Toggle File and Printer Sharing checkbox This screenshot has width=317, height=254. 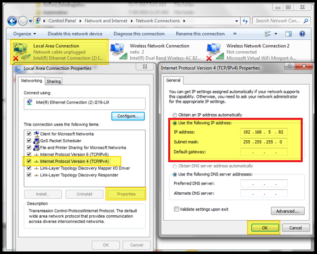[x=29, y=147]
